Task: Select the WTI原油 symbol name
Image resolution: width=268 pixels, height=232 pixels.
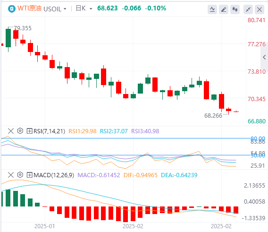Action: point(29,8)
